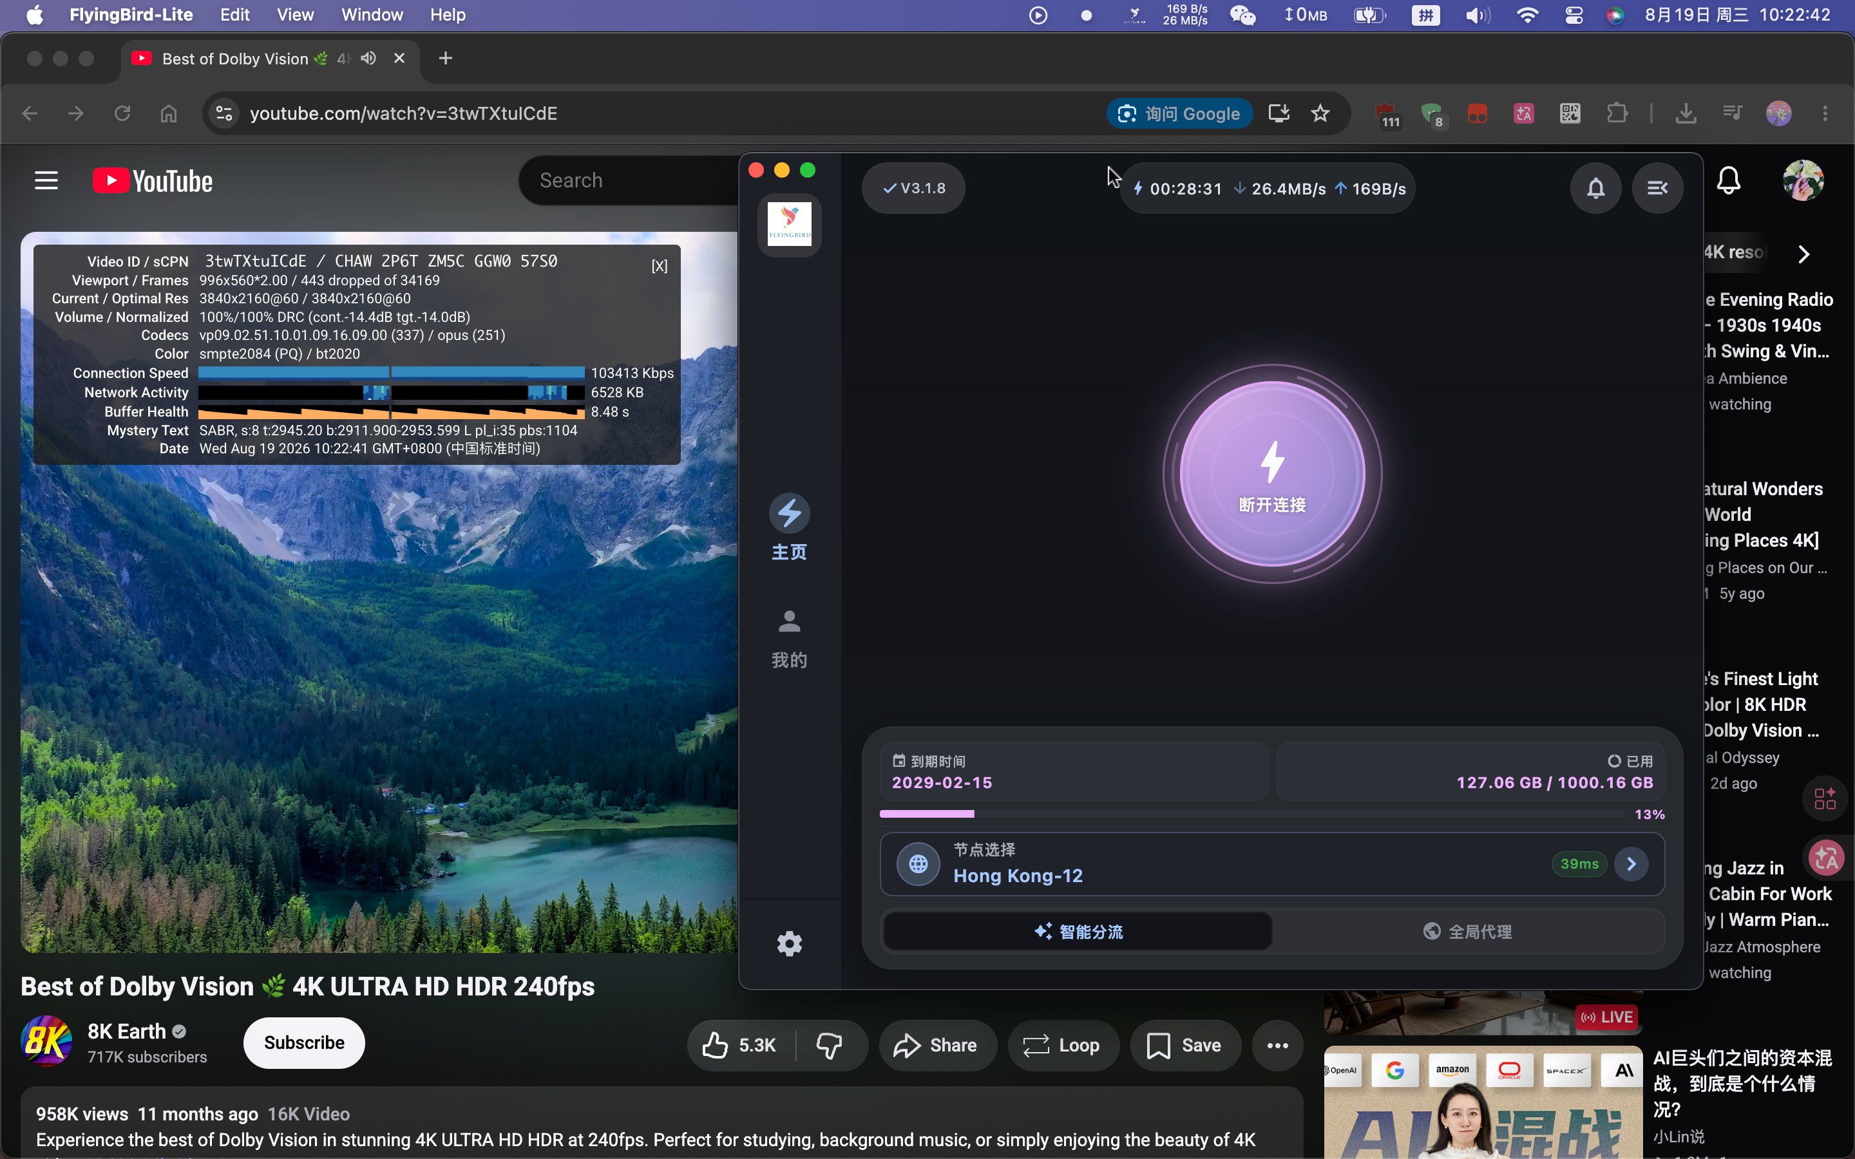Click the address bar URL
Image resolution: width=1855 pixels, height=1159 pixels.
pos(403,113)
